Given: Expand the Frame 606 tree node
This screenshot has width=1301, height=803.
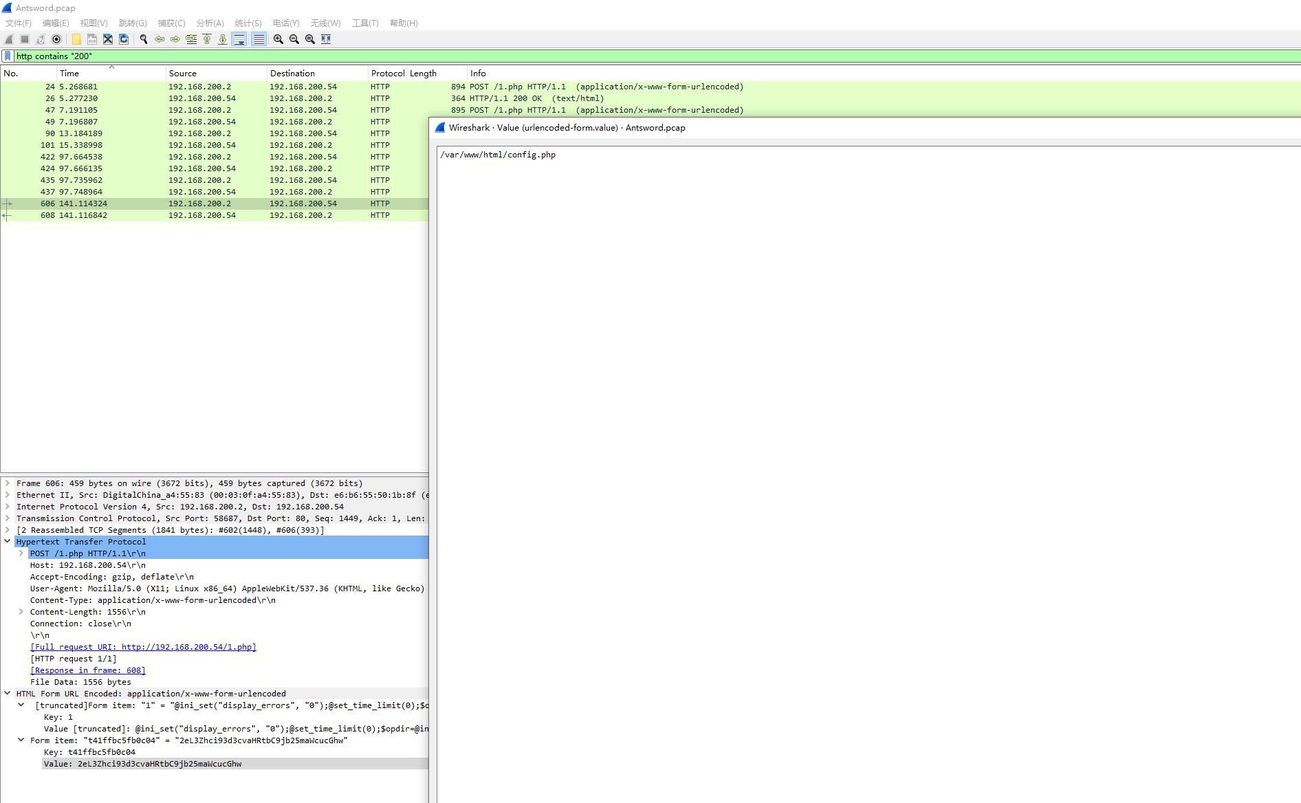Looking at the screenshot, I should [8, 483].
